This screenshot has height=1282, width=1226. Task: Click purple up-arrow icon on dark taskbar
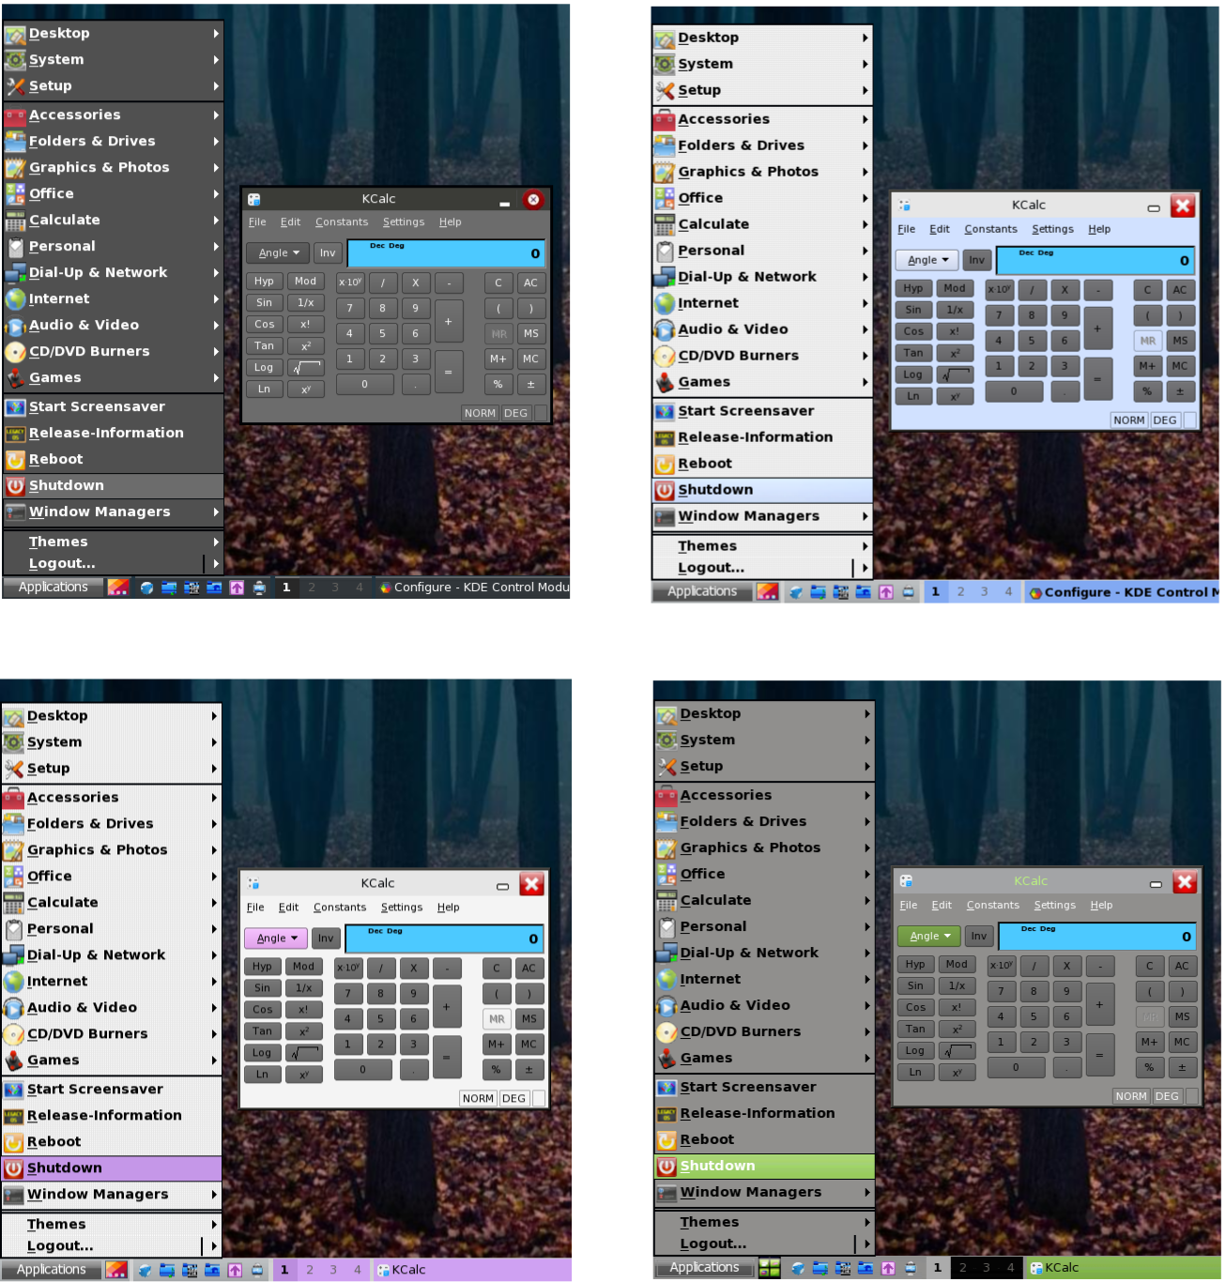tap(237, 588)
